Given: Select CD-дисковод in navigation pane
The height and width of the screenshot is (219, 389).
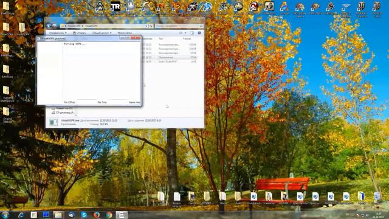Looking at the screenshot, I should 62,113.
